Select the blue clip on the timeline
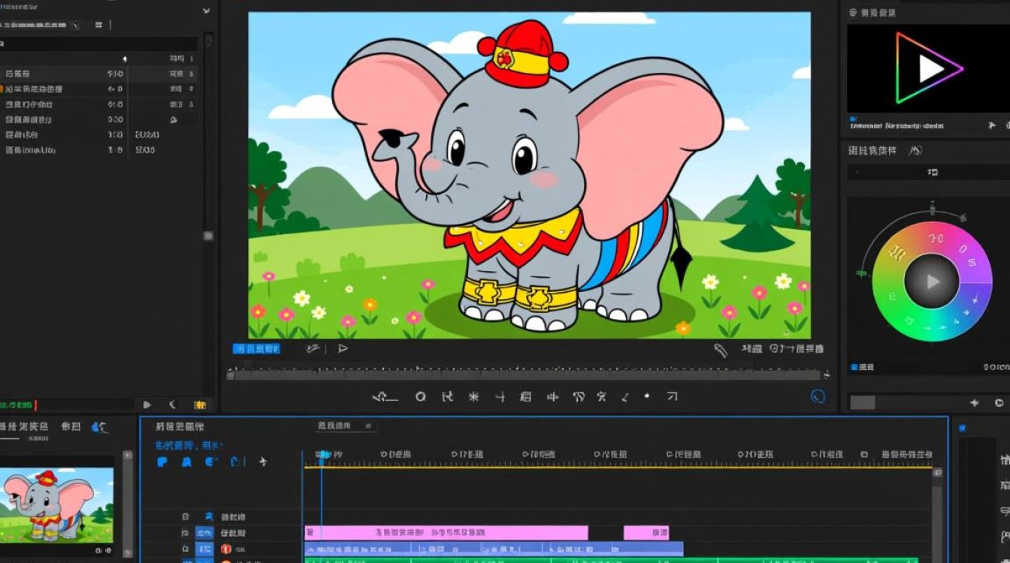 [494, 549]
